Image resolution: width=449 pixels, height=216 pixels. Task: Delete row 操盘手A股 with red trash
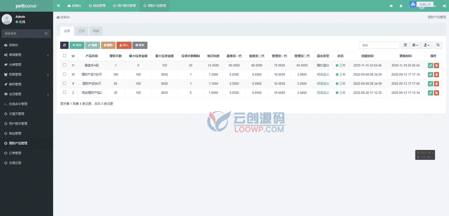click(436, 65)
